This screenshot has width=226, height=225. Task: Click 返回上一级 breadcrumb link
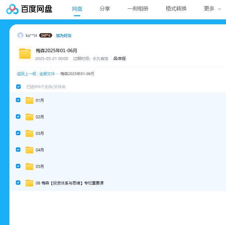(x=27, y=74)
